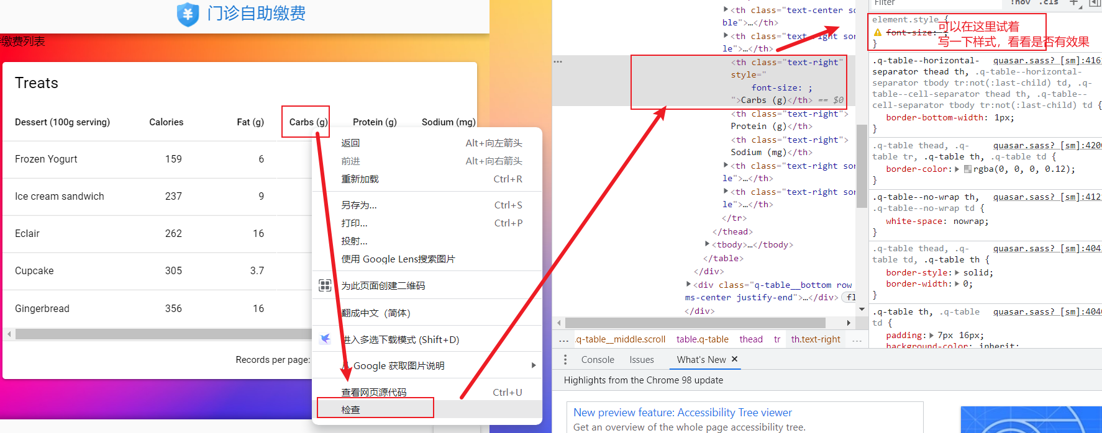Click down arrow of DOM vertical scrollbar
The image size is (1102, 433).
pyautogui.click(x=862, y=309)
